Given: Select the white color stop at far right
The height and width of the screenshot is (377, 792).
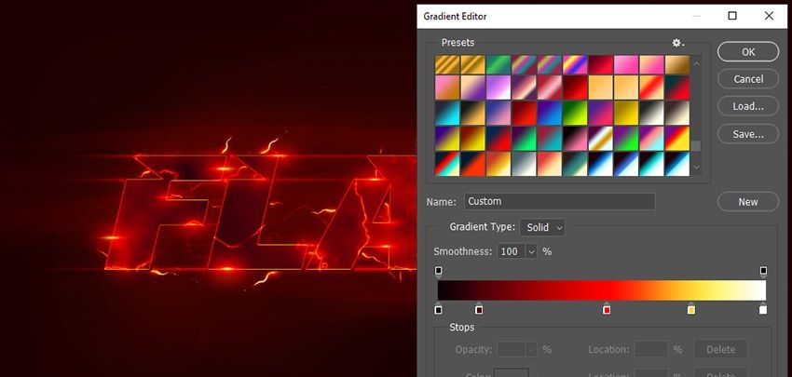Looking at the screenshot, I should pyautogui.click(x=763, y=309).
